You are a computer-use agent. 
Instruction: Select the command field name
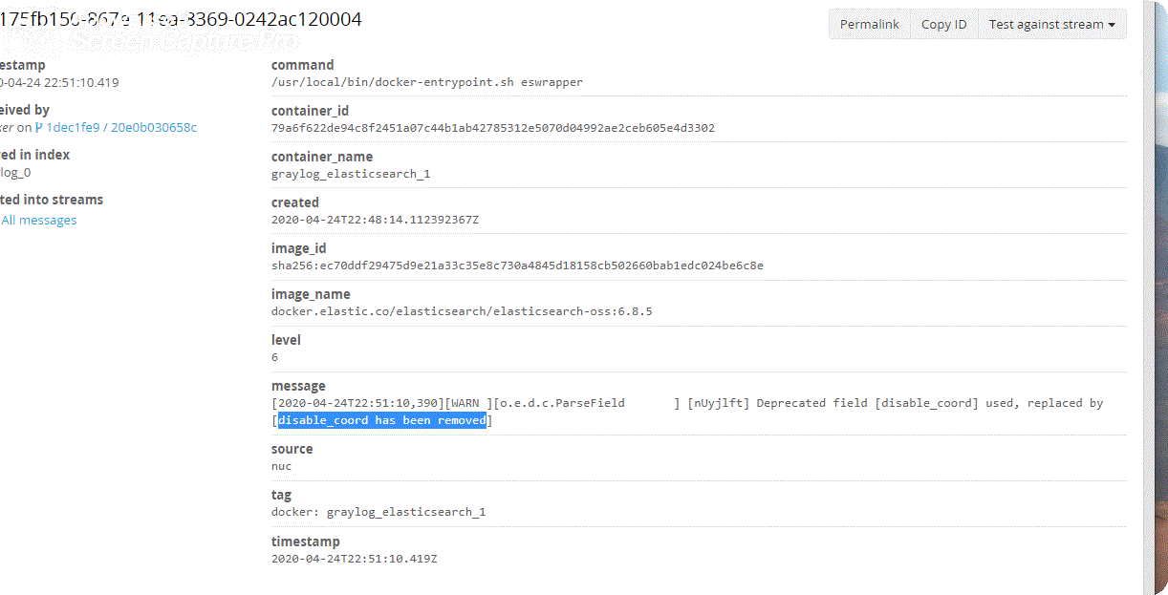(303, 65)
